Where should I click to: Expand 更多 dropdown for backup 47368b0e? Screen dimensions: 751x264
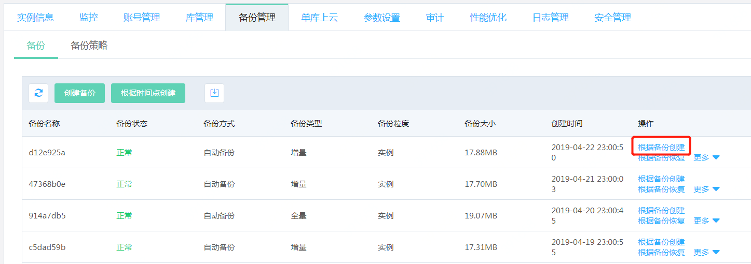point(707,189)
